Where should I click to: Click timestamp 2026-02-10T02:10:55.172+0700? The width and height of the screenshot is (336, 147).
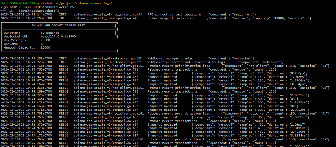[x=26, y=136]
